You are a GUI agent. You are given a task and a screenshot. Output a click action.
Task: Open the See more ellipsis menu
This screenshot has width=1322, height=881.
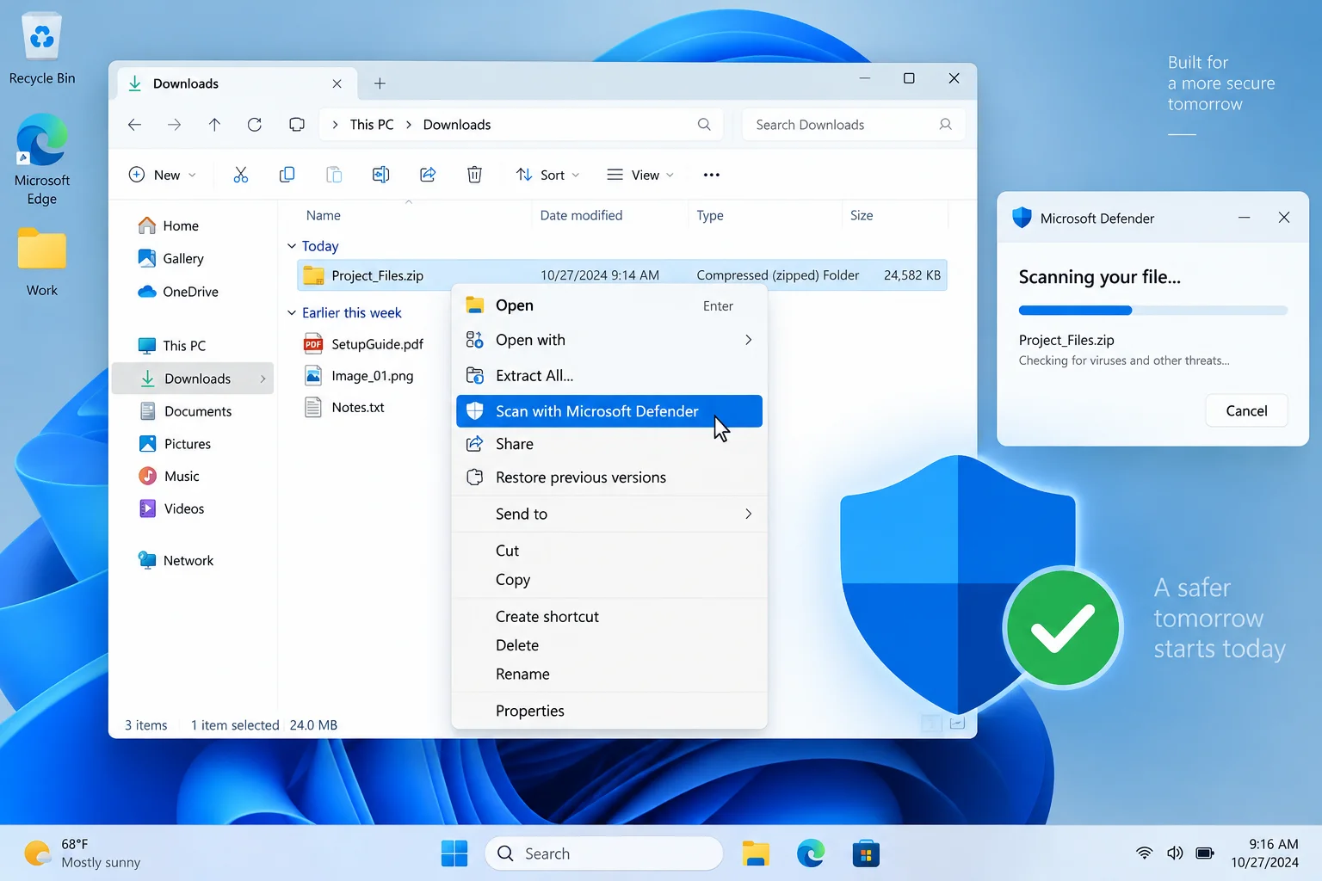coord(711,175)
